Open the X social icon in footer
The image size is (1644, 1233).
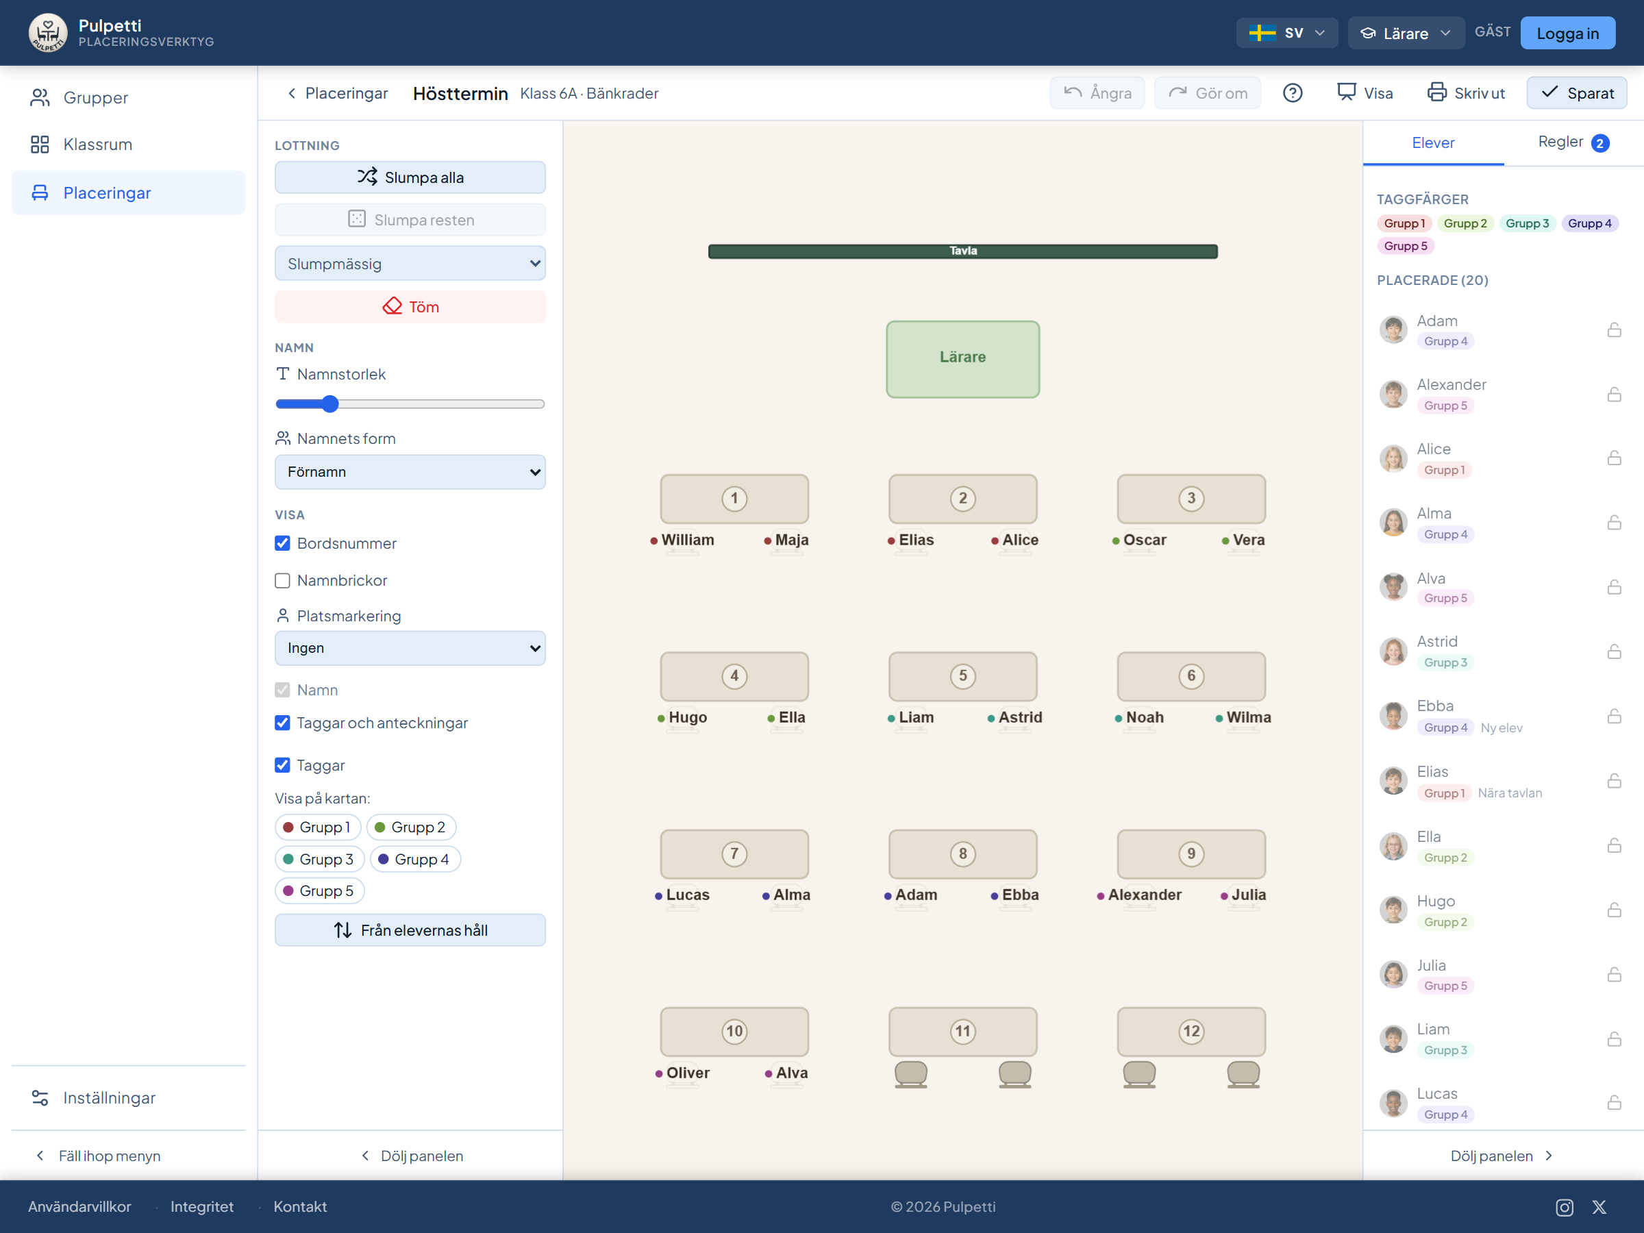pyautogui.click(x=1599, y=1207)
